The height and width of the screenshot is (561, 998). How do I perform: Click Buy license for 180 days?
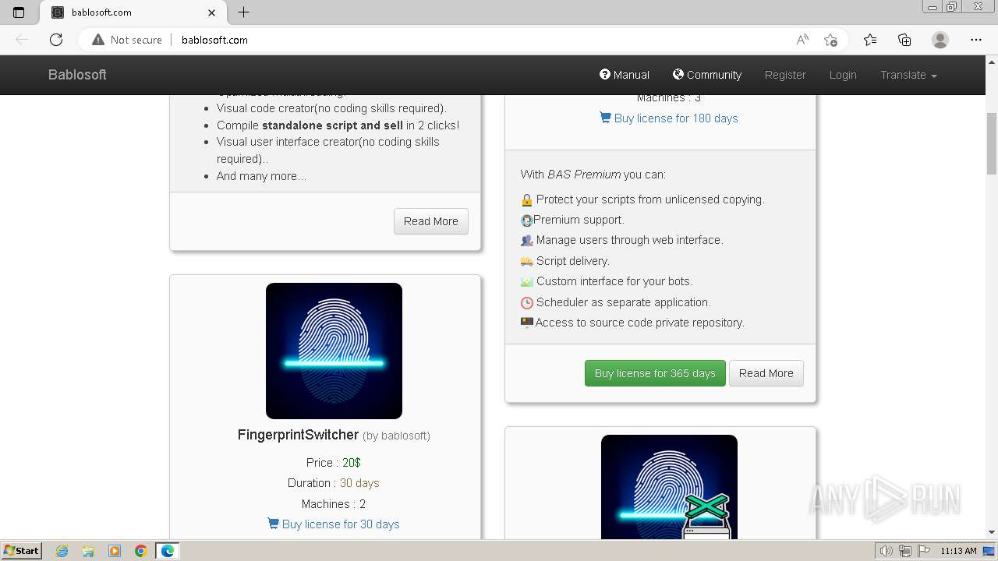pyautogui.click(x=668, y=118)
